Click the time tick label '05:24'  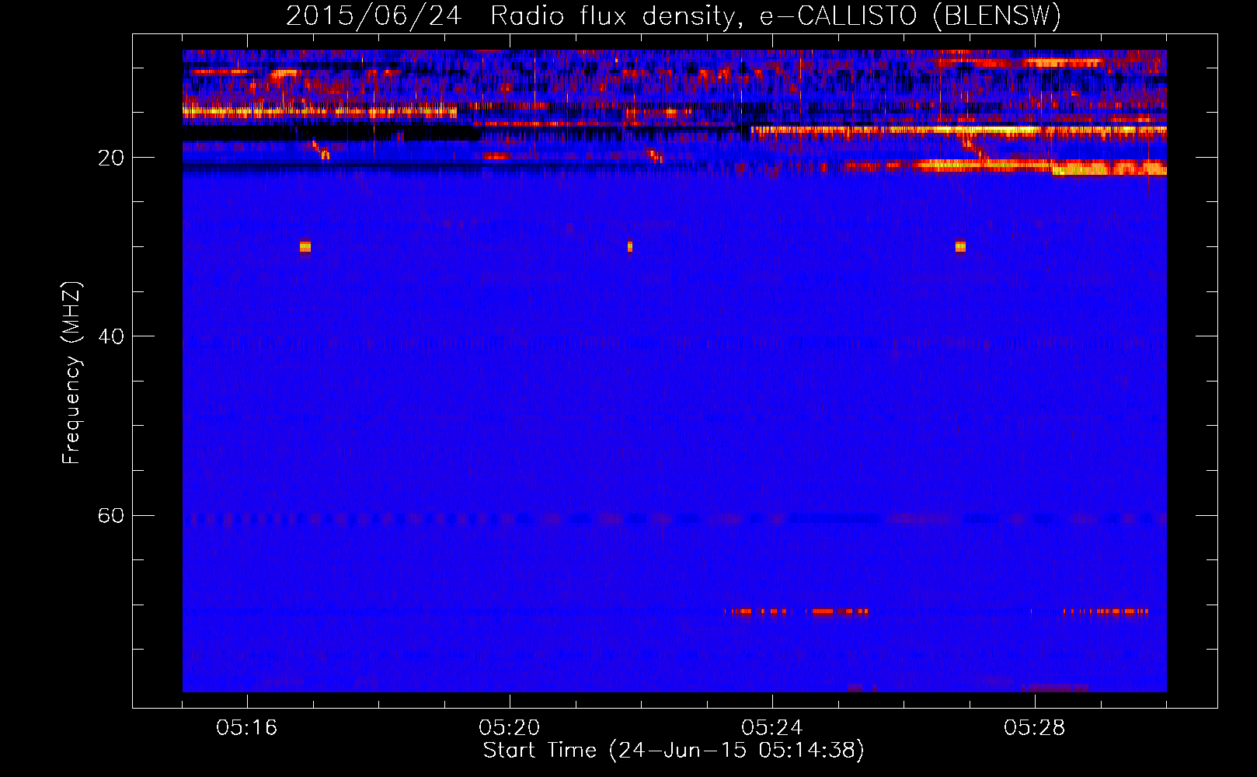point(772,727)
